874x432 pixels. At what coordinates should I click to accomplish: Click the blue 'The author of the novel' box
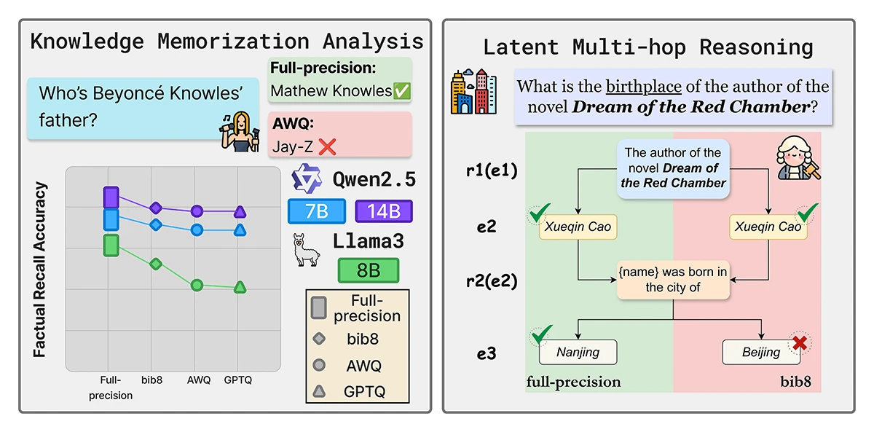[x=673, y=168]
